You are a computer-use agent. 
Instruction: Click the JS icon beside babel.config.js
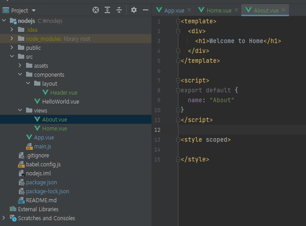(21, 164)
